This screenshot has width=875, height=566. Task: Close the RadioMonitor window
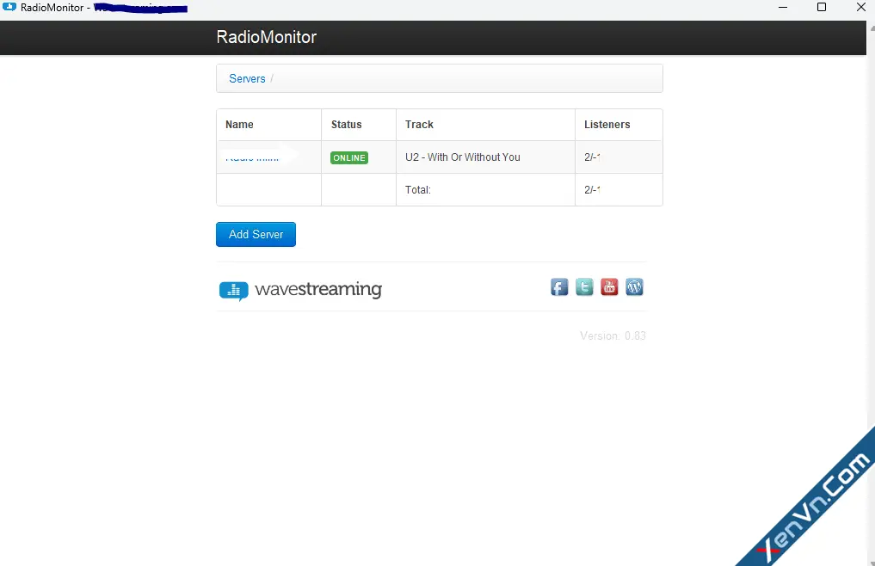point(860,7)
